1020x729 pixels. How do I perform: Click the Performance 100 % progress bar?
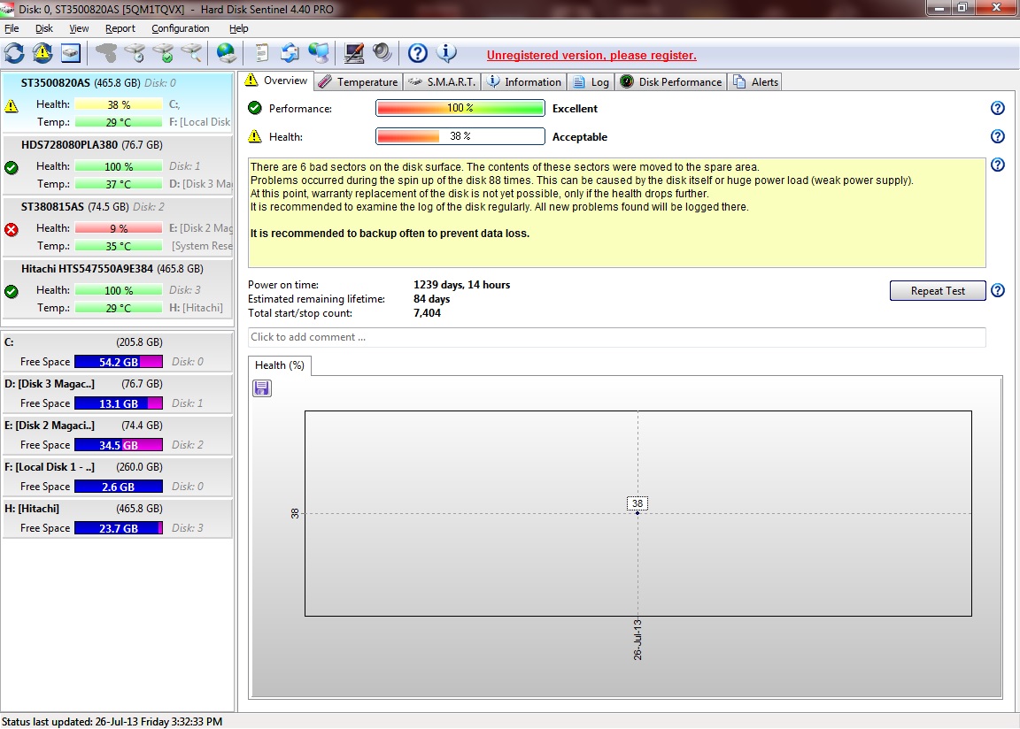tap(460, 108)
